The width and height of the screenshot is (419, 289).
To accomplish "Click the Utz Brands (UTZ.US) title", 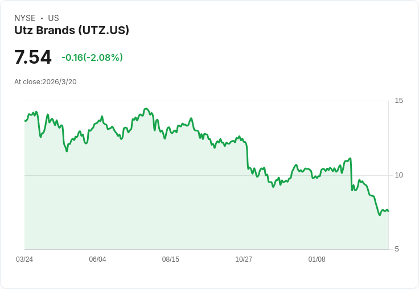I will [x=72, y=30].
